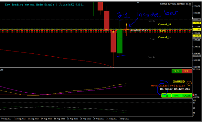Image resolution: width=202 pixels, height=122 pixels.
Task: Click the 72.2713 indicator scale value
Action: coord(196,70)
